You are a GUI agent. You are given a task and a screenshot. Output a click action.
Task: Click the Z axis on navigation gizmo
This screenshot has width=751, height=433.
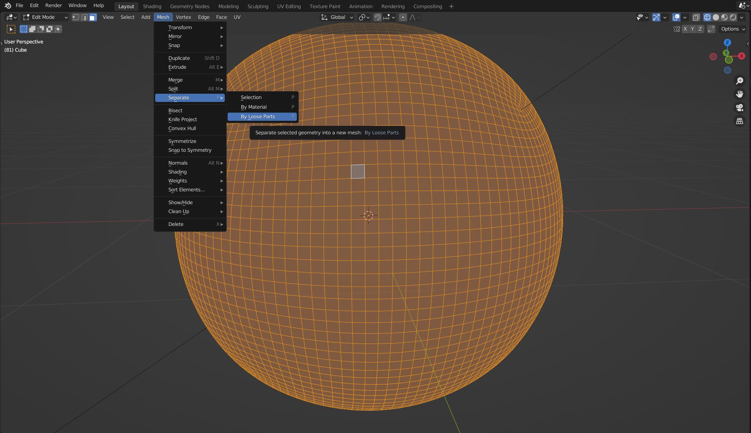[x=727, y=42]
